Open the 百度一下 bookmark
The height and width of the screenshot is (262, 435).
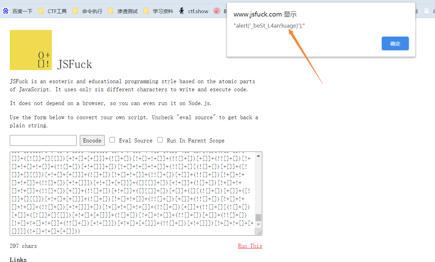pyautogui.click(x=18, y=11)
